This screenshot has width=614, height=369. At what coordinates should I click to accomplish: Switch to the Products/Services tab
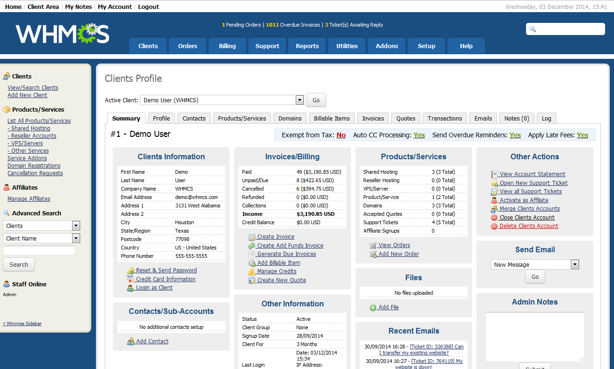[x=242, y=118]
